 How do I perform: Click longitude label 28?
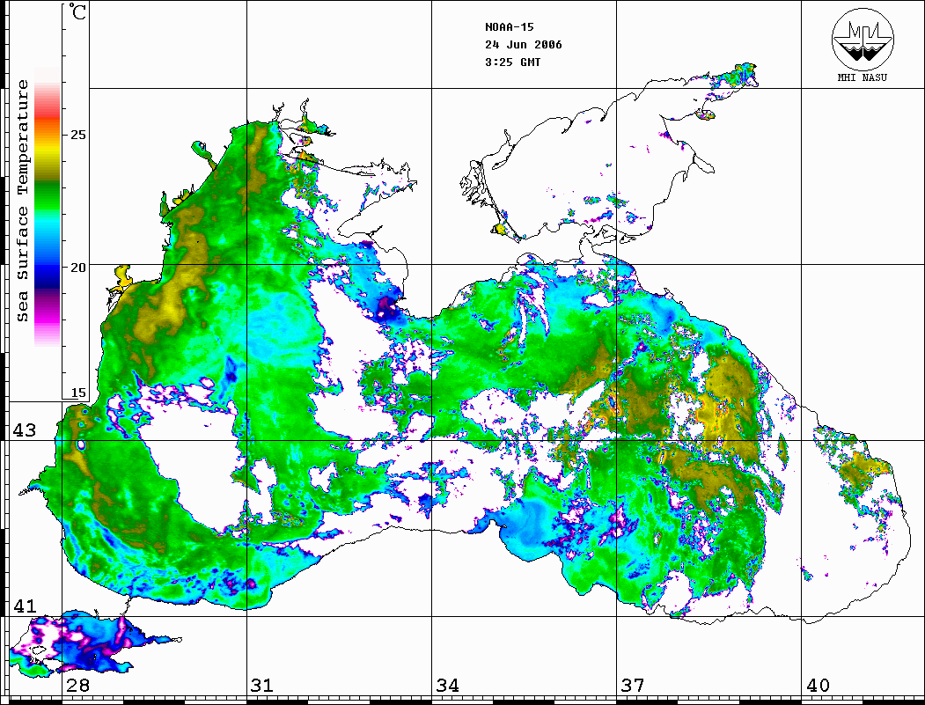[77, 686]
